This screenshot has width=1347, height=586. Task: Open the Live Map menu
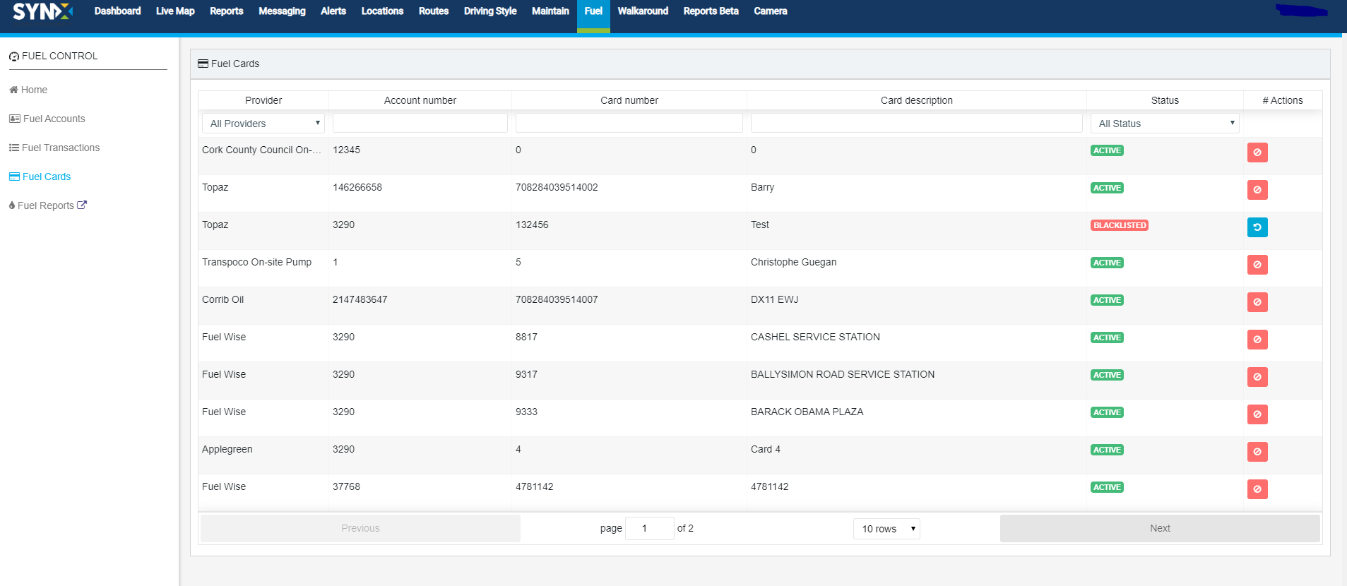click(x=175, y=11)
